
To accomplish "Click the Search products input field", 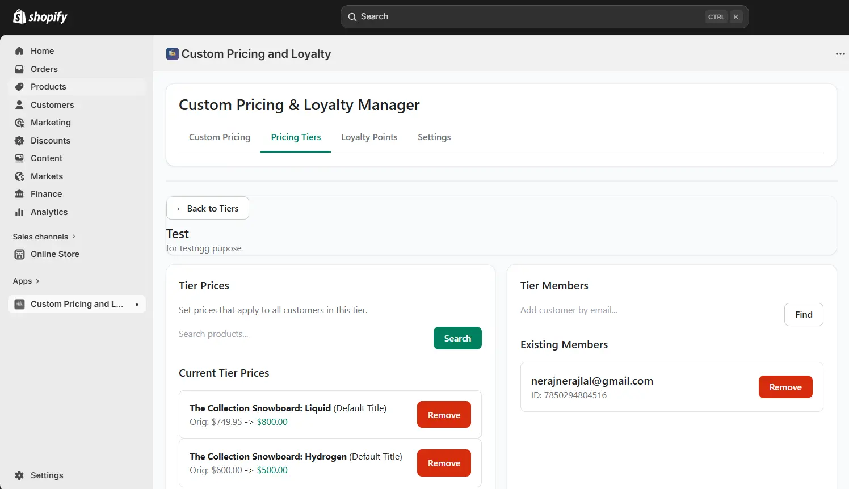I will click(x=255, y=334).
